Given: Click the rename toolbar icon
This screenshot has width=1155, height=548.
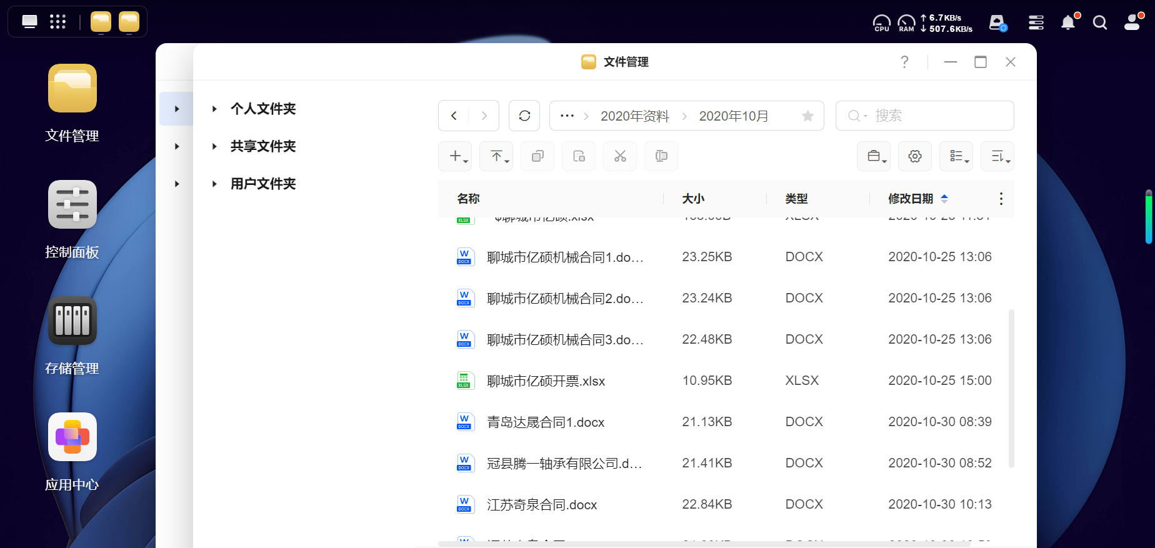Looking at the screenshot, I should point(661,156).
